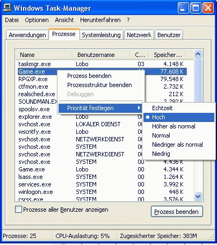Viewport: 217px width, 245px height.
Task: Expand the Priorität festlegen submenu
Action: (101, 108)
